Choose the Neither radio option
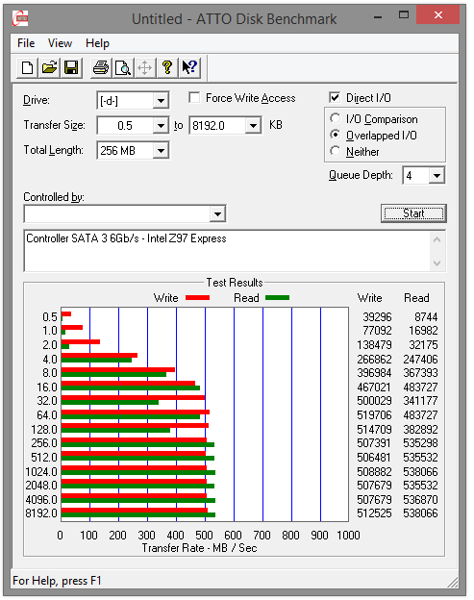This screenshot has height=600, width=474. 336,151
